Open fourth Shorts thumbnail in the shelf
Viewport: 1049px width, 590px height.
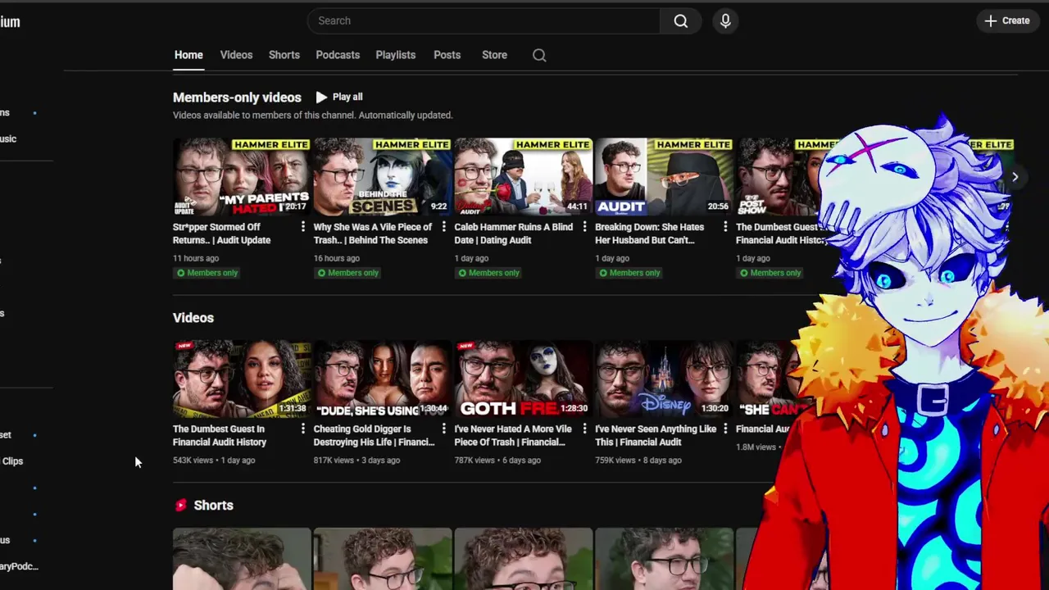(664, 559)
